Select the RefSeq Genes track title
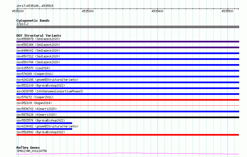Viewport: 247px width, 157px height. pyautogui.click(x=28, y=148)
